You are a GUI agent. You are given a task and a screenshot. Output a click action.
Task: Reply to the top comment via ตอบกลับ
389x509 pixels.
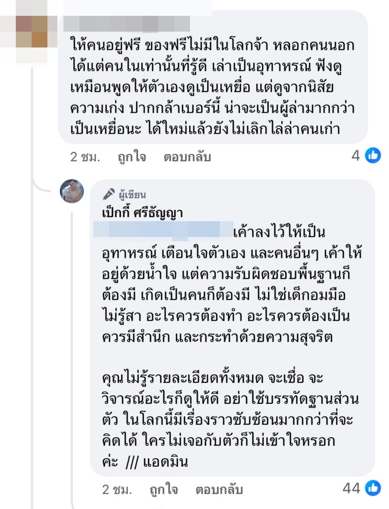click(187, 157)
